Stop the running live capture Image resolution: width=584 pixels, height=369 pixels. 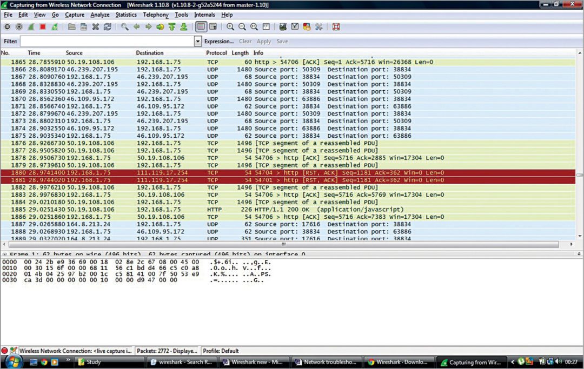43,26
